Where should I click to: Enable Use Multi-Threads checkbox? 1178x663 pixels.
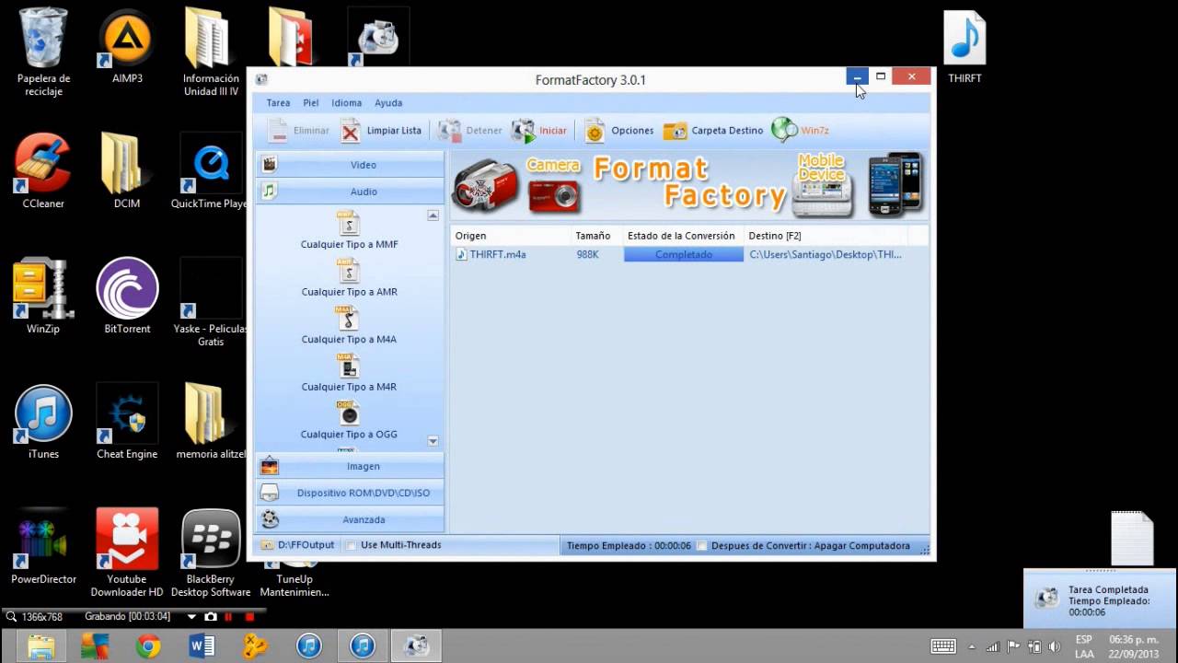click(352, 545)
